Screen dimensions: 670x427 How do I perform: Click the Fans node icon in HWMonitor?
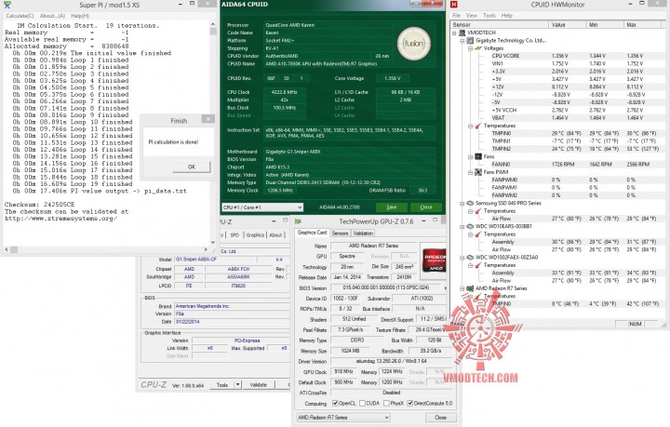[478, 156]
